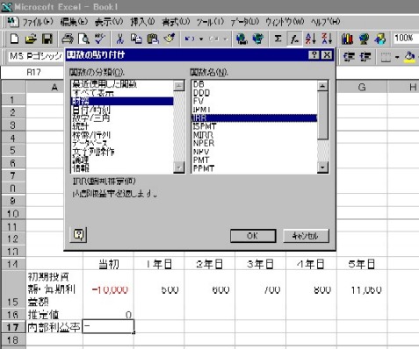The width and height of the screenshot is (419, 349).
Task: Click the Undo arrow icon
Action: coord(190,39)
